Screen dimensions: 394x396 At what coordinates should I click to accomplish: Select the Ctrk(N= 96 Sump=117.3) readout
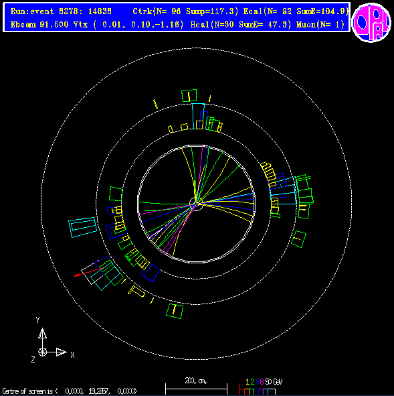pyautogui.click(x=185, y=11)
